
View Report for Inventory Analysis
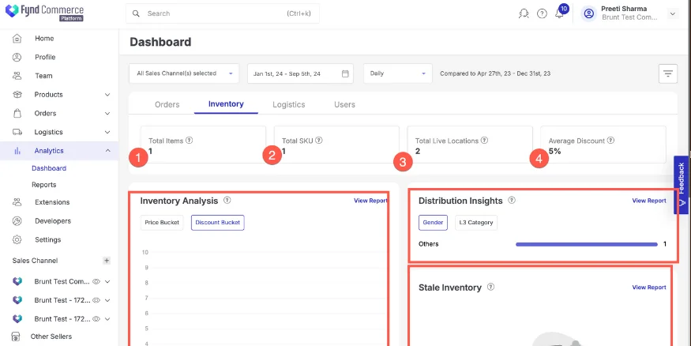(x=370, y=201)
